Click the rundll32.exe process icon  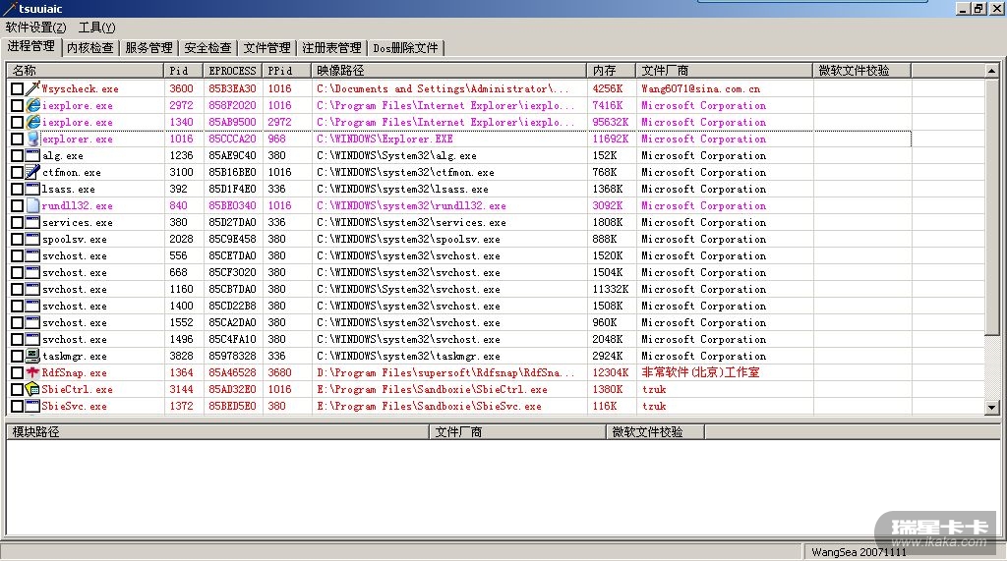pyautogui.click(x=32, y=204)
